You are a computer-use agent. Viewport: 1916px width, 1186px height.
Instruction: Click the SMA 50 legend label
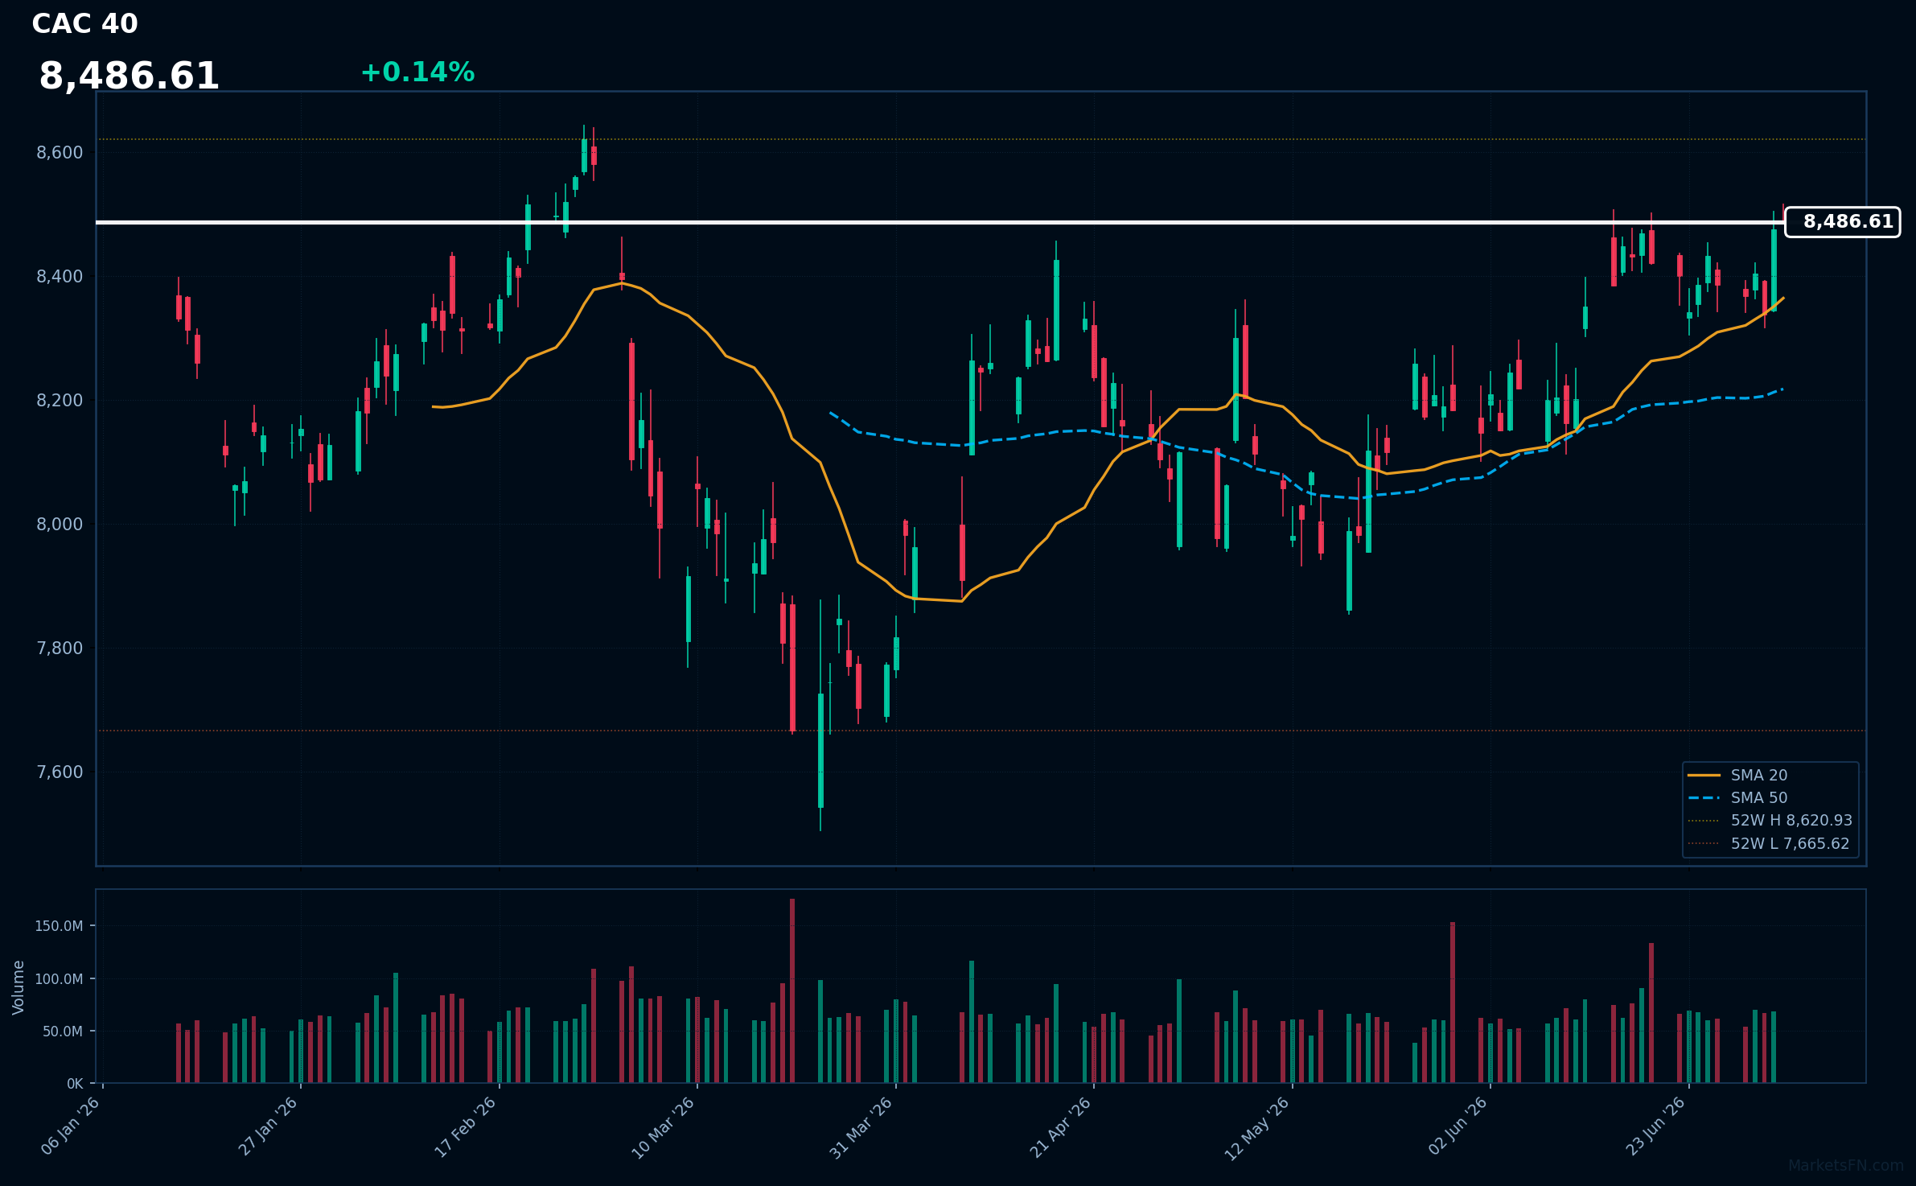pyautogui.click(x=1759, y=798)
